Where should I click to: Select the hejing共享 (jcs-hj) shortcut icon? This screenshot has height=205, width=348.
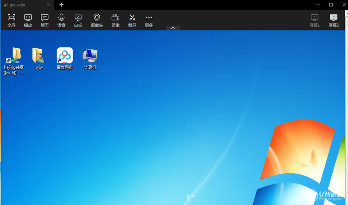14,61
